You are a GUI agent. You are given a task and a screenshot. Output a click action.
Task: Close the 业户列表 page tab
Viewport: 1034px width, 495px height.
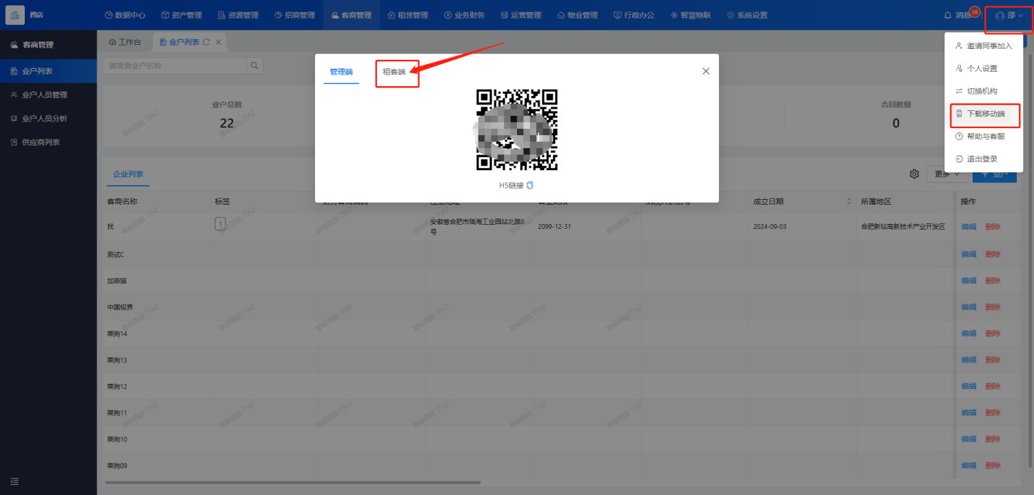click(219, 42)
